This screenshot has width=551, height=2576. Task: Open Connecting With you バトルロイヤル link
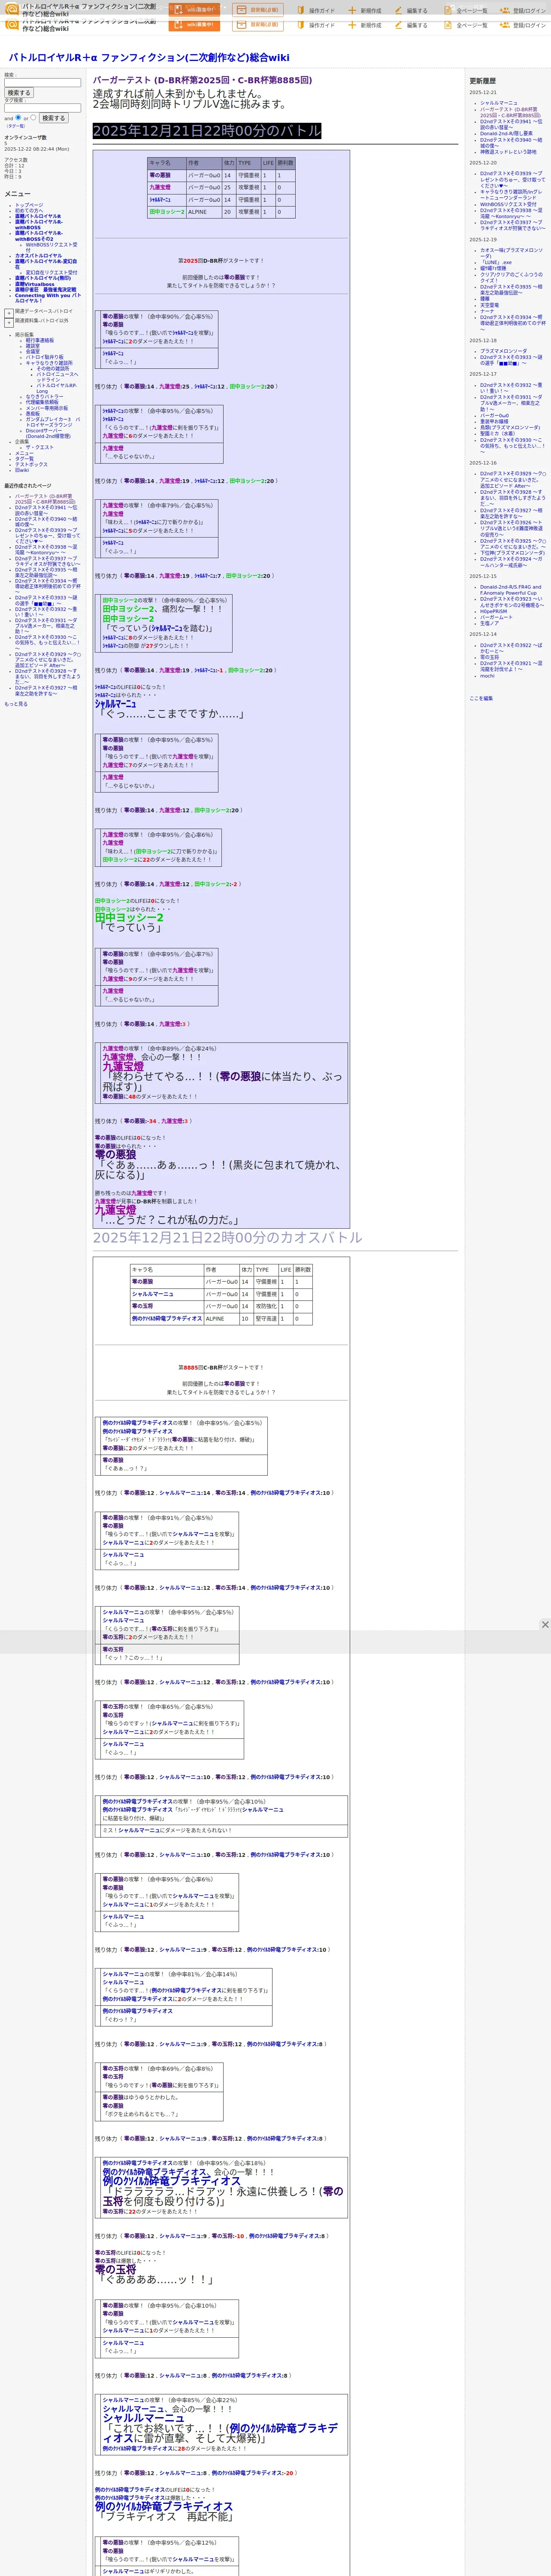(x=48, y=298)
